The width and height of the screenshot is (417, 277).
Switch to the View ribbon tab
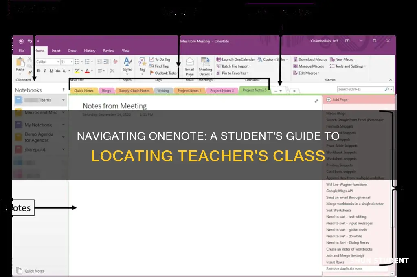coord(125,51)
